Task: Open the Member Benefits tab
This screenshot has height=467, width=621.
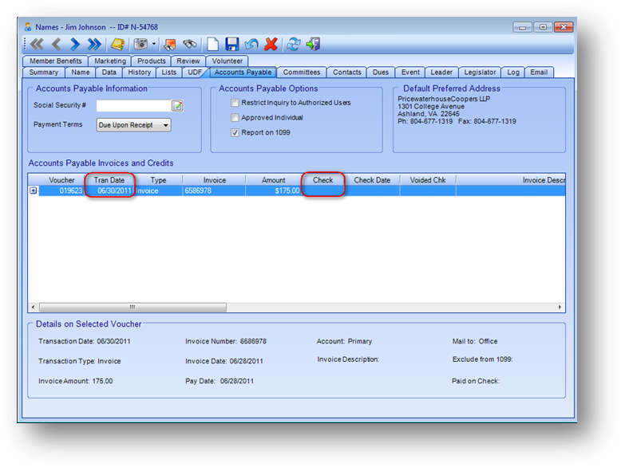Action: tap(55, 61)
